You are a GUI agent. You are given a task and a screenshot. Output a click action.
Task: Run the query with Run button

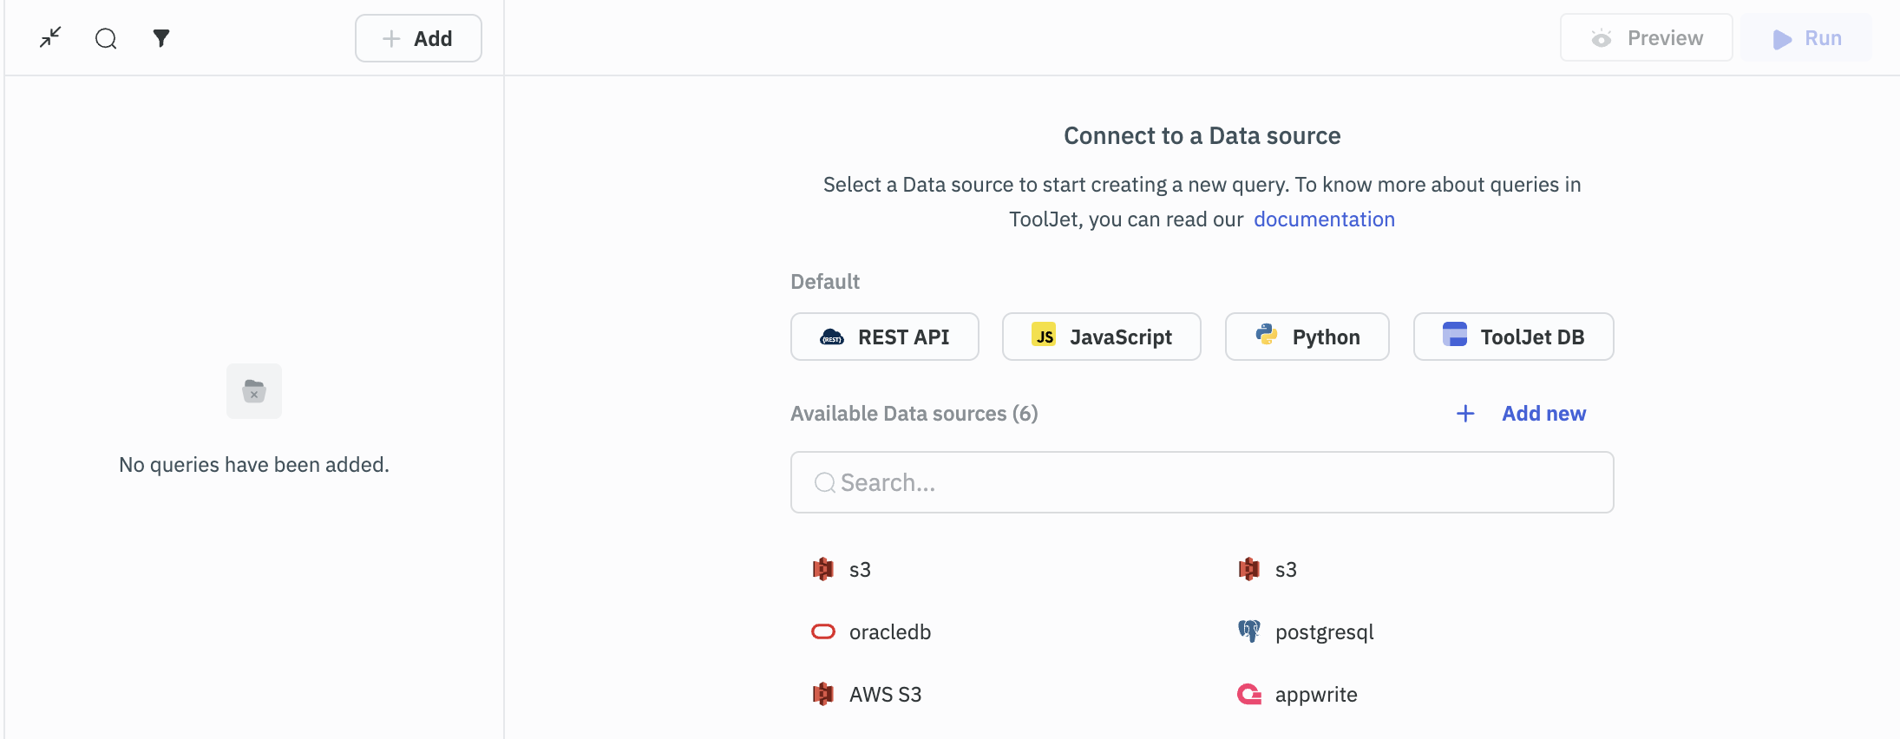pos(1806,38)
